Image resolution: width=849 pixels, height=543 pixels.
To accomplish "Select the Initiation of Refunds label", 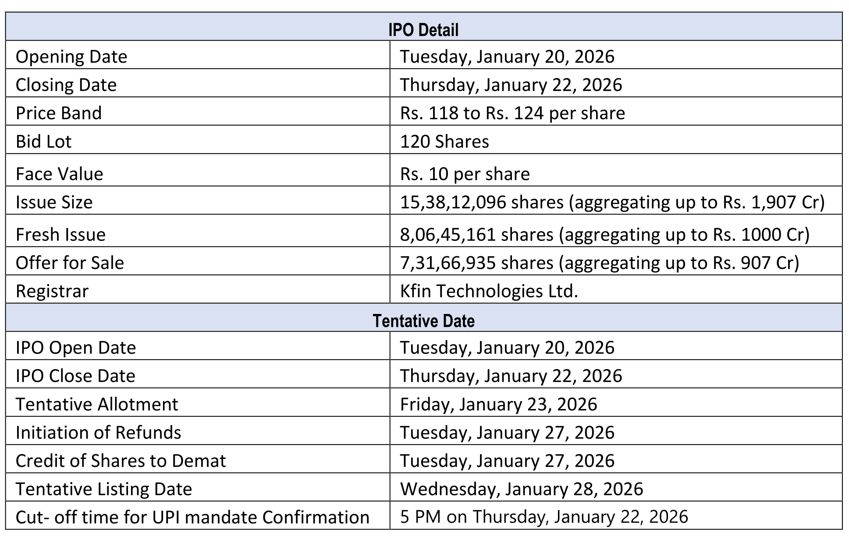I will click(x=98, y=432).
